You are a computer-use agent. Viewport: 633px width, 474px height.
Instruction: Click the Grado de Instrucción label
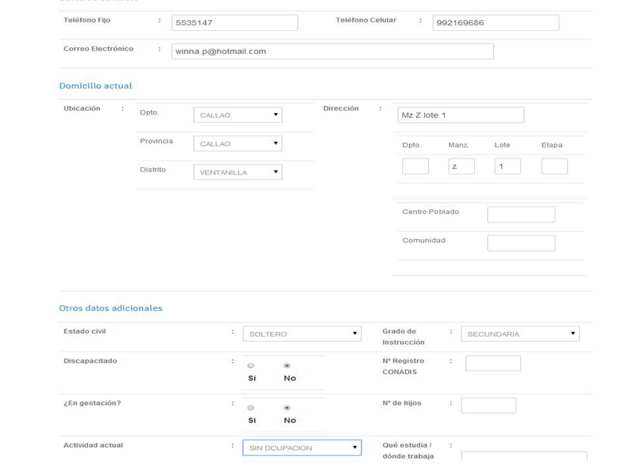pos(404,336)
